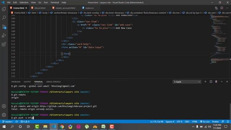Change encoding via 'UTF-8'
Viewport: 231px width, 130px height.
179,122
